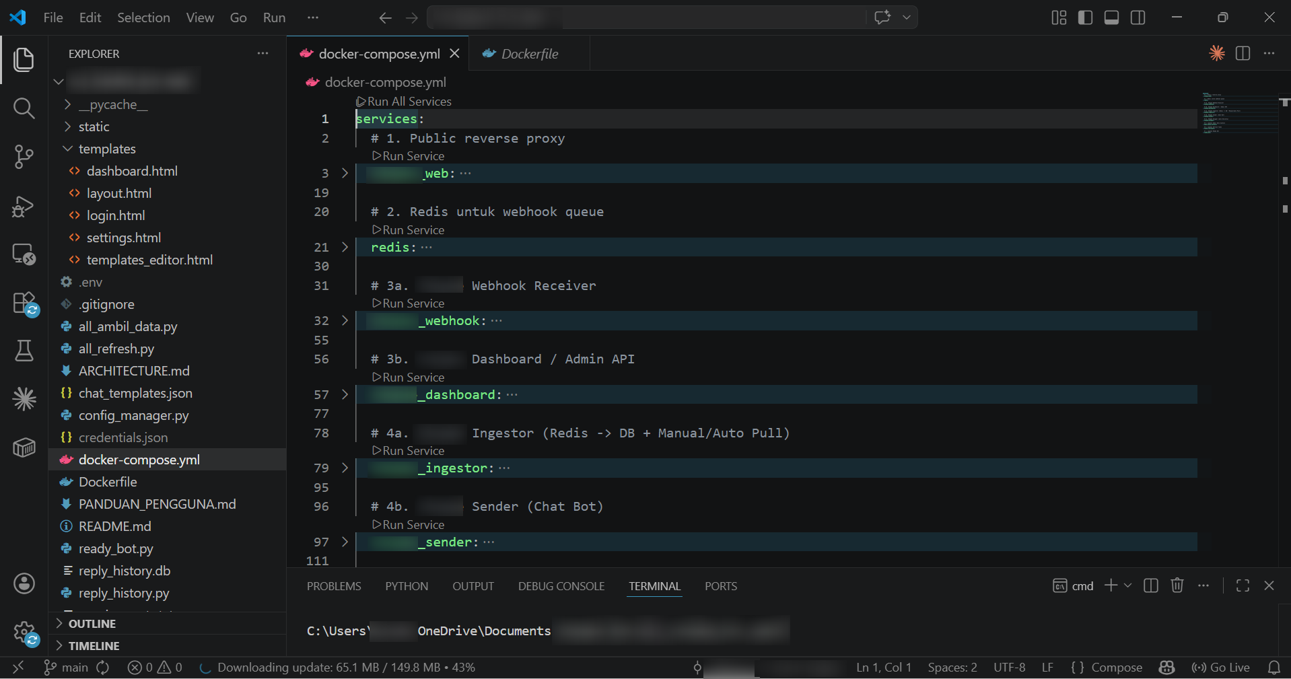Open Customize Layout button in title bar
The height and width of the screenshot is (679, 1291).
1059,17
